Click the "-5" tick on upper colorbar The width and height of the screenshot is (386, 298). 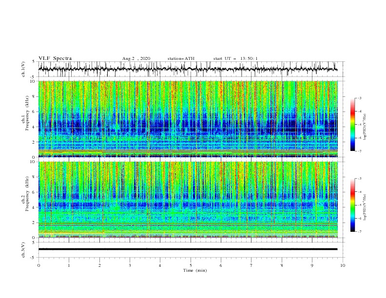[x=359, y=125]
